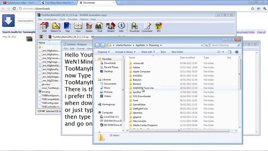
Task: Click the big blue Downloads arrow icon
Action: [x=8, y=21]
